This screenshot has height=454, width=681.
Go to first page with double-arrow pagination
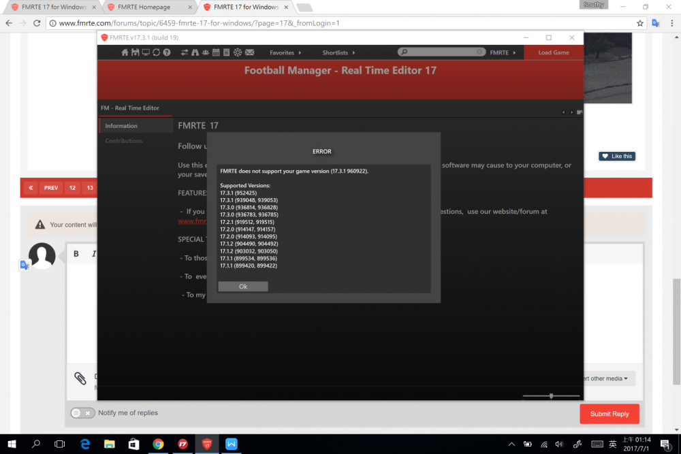[x=31, y=188]
